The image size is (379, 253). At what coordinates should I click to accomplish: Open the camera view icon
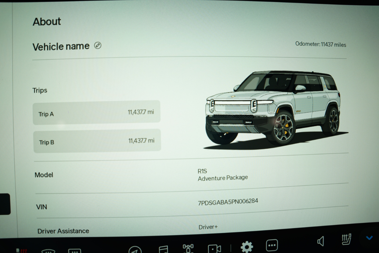click(x=214, y=248)
